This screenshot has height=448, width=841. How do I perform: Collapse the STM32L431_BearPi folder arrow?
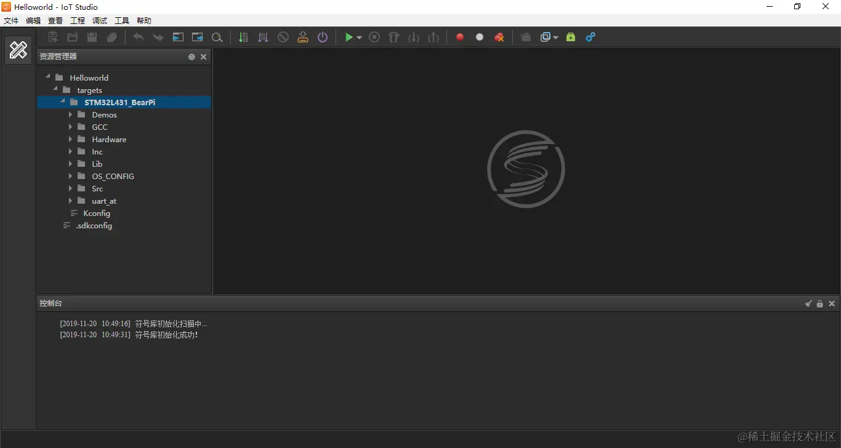point(63,101)
